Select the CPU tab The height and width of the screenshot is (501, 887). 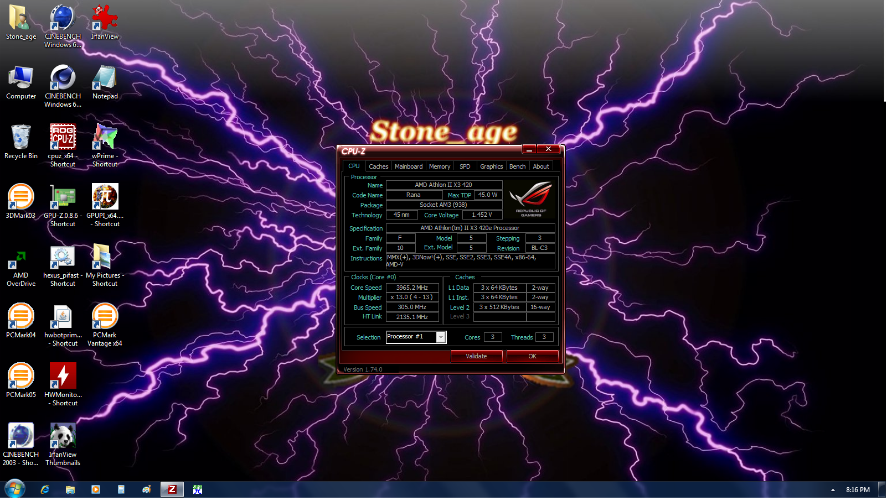354,166
